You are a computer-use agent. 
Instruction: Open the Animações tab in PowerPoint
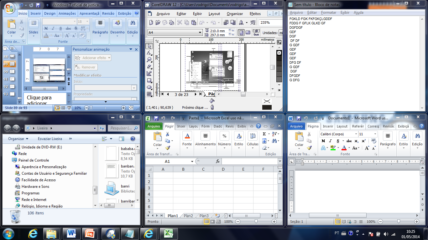(67, 13)
